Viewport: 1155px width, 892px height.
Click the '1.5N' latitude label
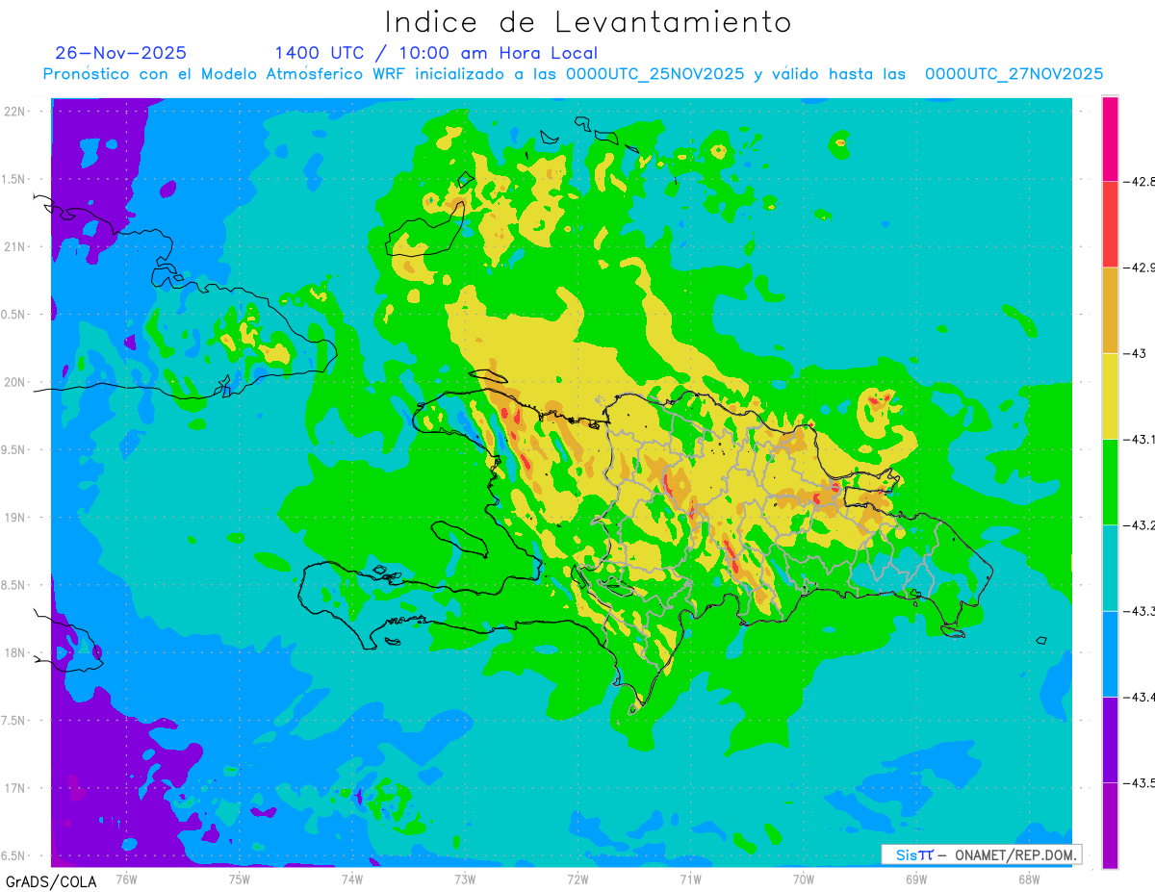click(14, 179)
